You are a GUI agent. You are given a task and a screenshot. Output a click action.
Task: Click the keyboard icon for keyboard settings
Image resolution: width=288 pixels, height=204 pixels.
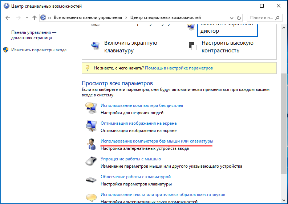tap(91, 180)
